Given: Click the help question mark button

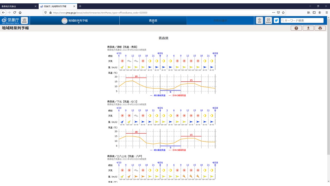Looking at the screenshot, I should tap(296, 28).
